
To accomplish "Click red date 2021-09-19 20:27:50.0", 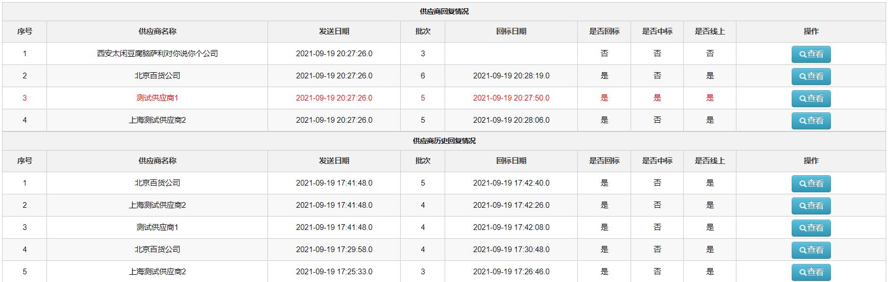I will (x=511, y=98).
